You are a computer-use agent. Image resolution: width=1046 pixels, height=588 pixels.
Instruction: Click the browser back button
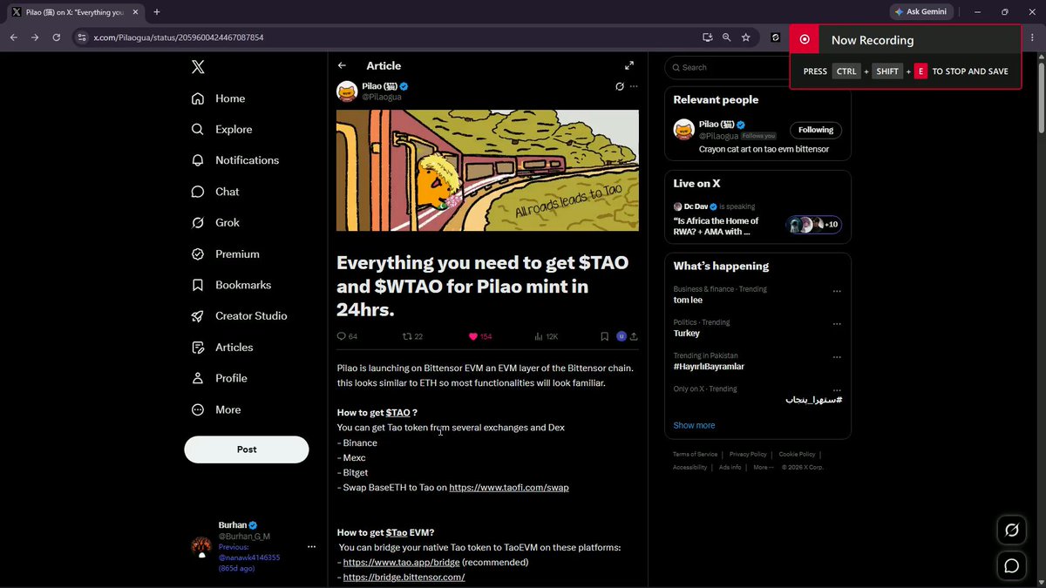tap(13, 37)
